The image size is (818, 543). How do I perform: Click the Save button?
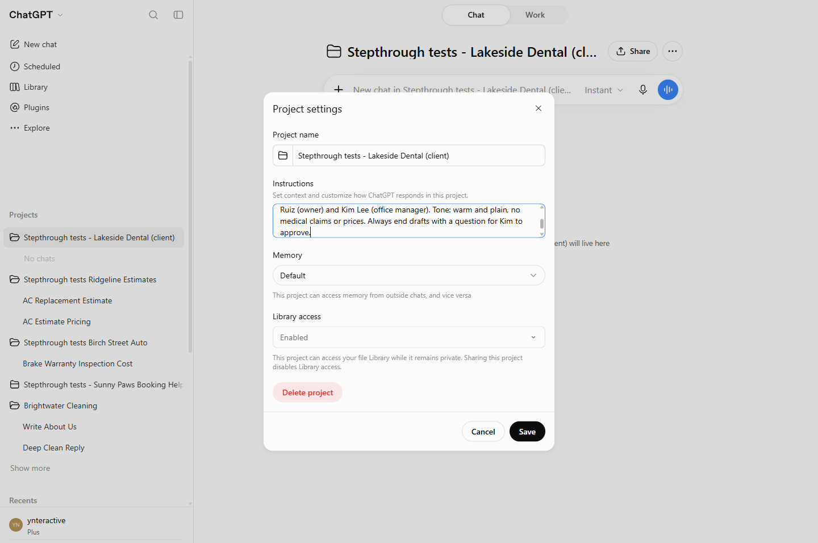point(527,432)
